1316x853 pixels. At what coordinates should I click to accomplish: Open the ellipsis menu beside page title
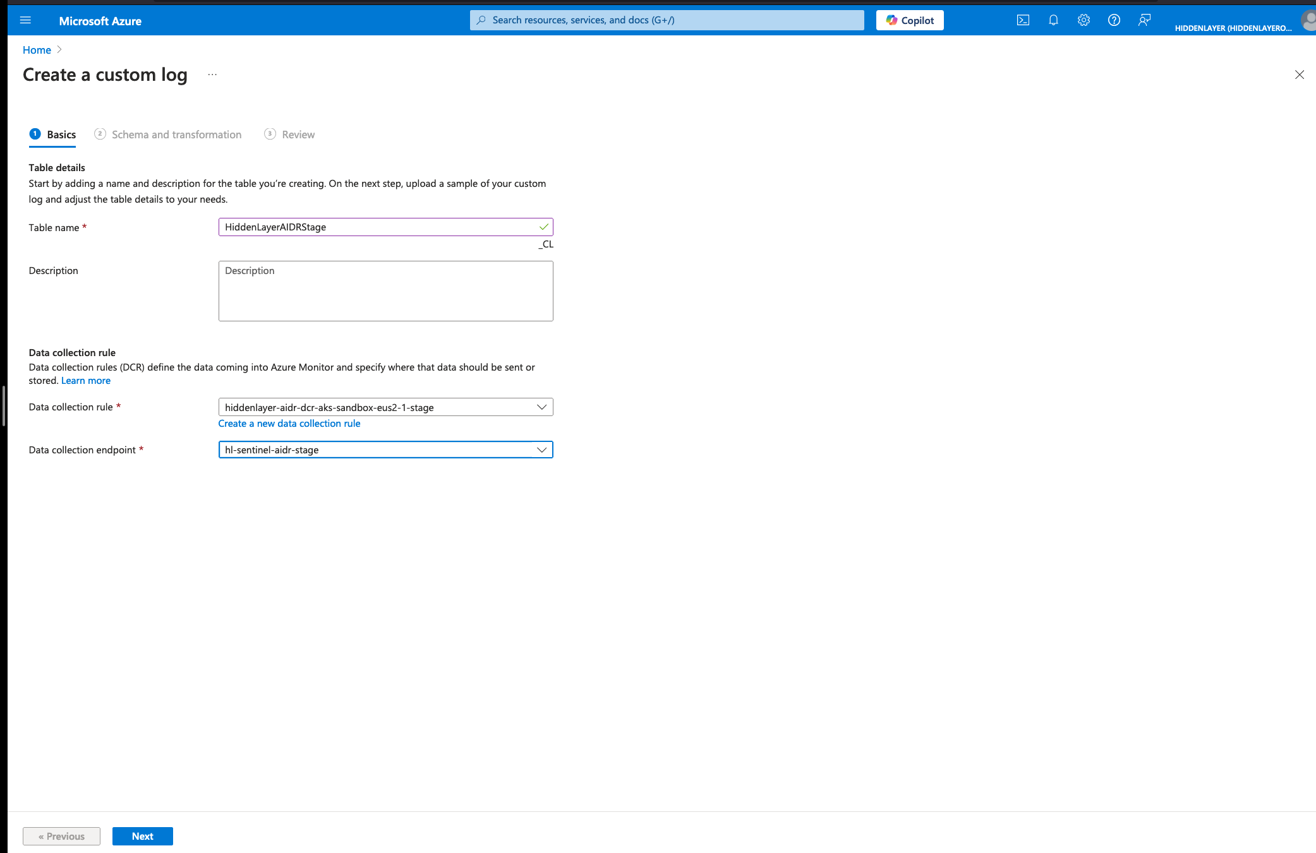212,75
